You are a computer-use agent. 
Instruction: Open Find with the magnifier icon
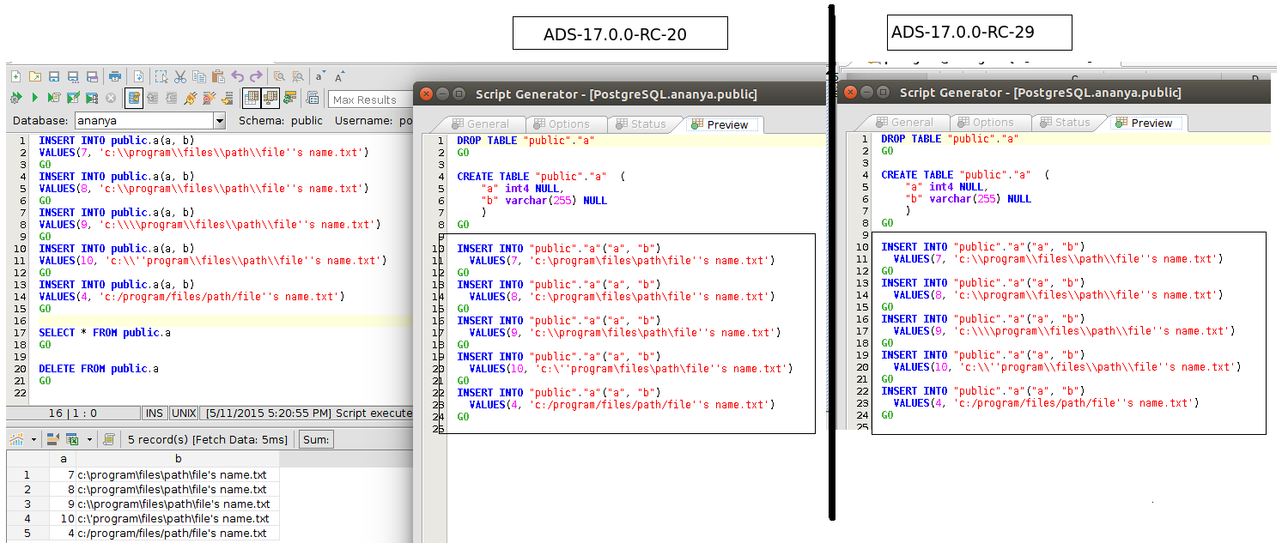(x=279, y=76)
